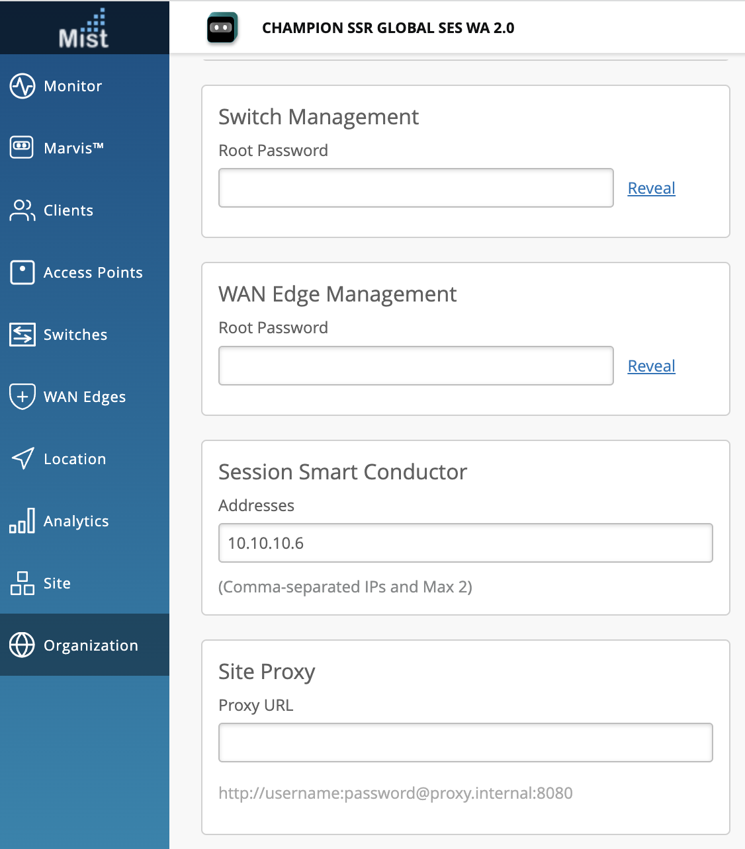This screenshot has width=745, height=849.
Task: Focus the Switch Management Root Password field
Action: [416, 188]
